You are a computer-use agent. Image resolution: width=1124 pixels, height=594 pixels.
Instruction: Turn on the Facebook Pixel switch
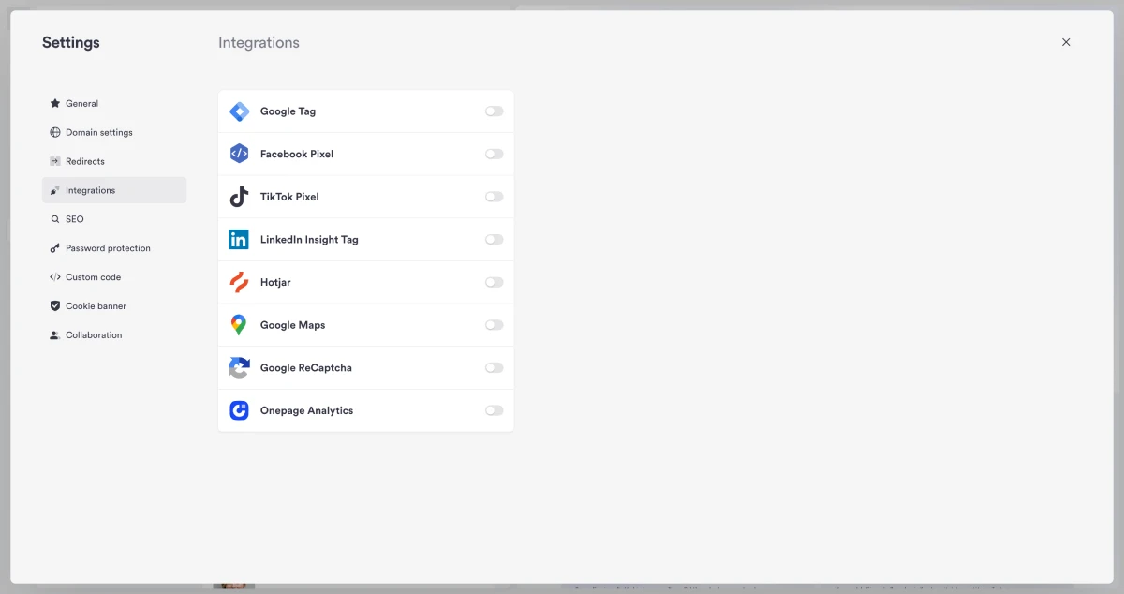494,154
